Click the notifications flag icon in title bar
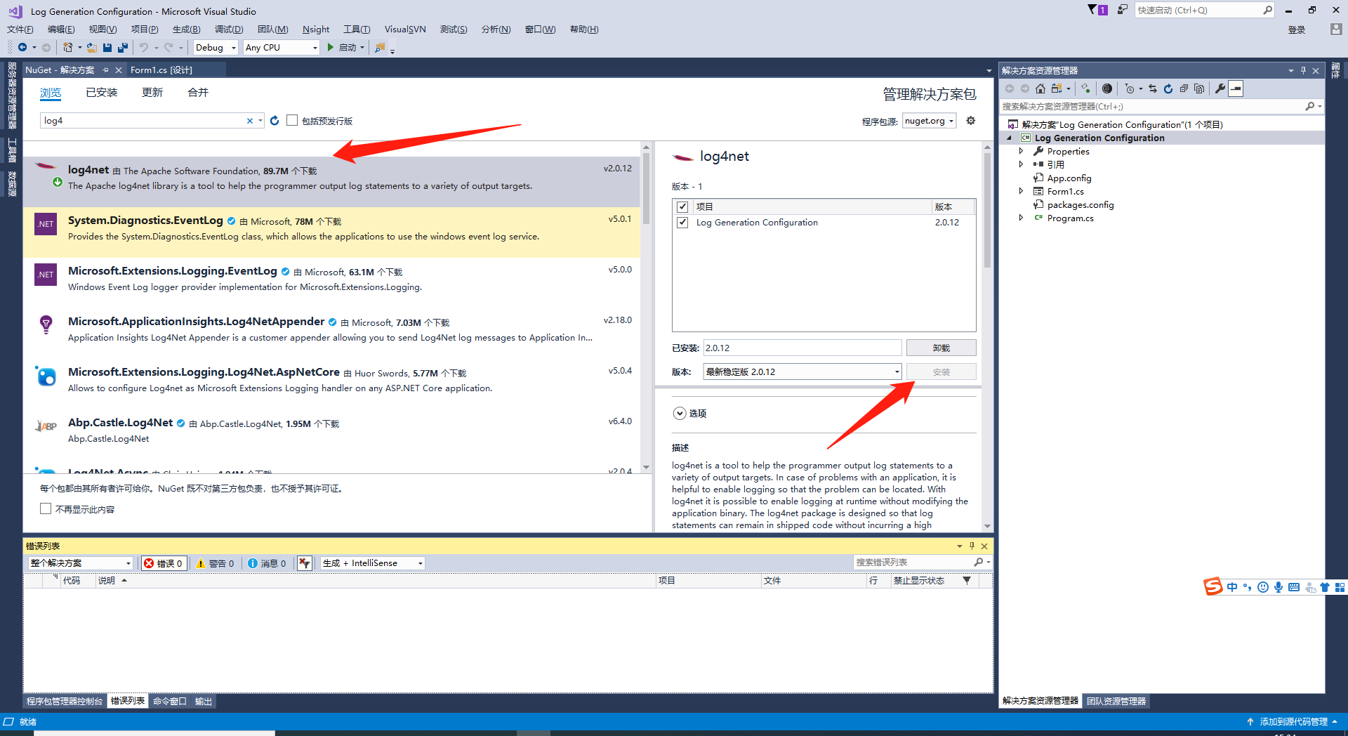1348x736 pixels. click(x=1097, y=10)
